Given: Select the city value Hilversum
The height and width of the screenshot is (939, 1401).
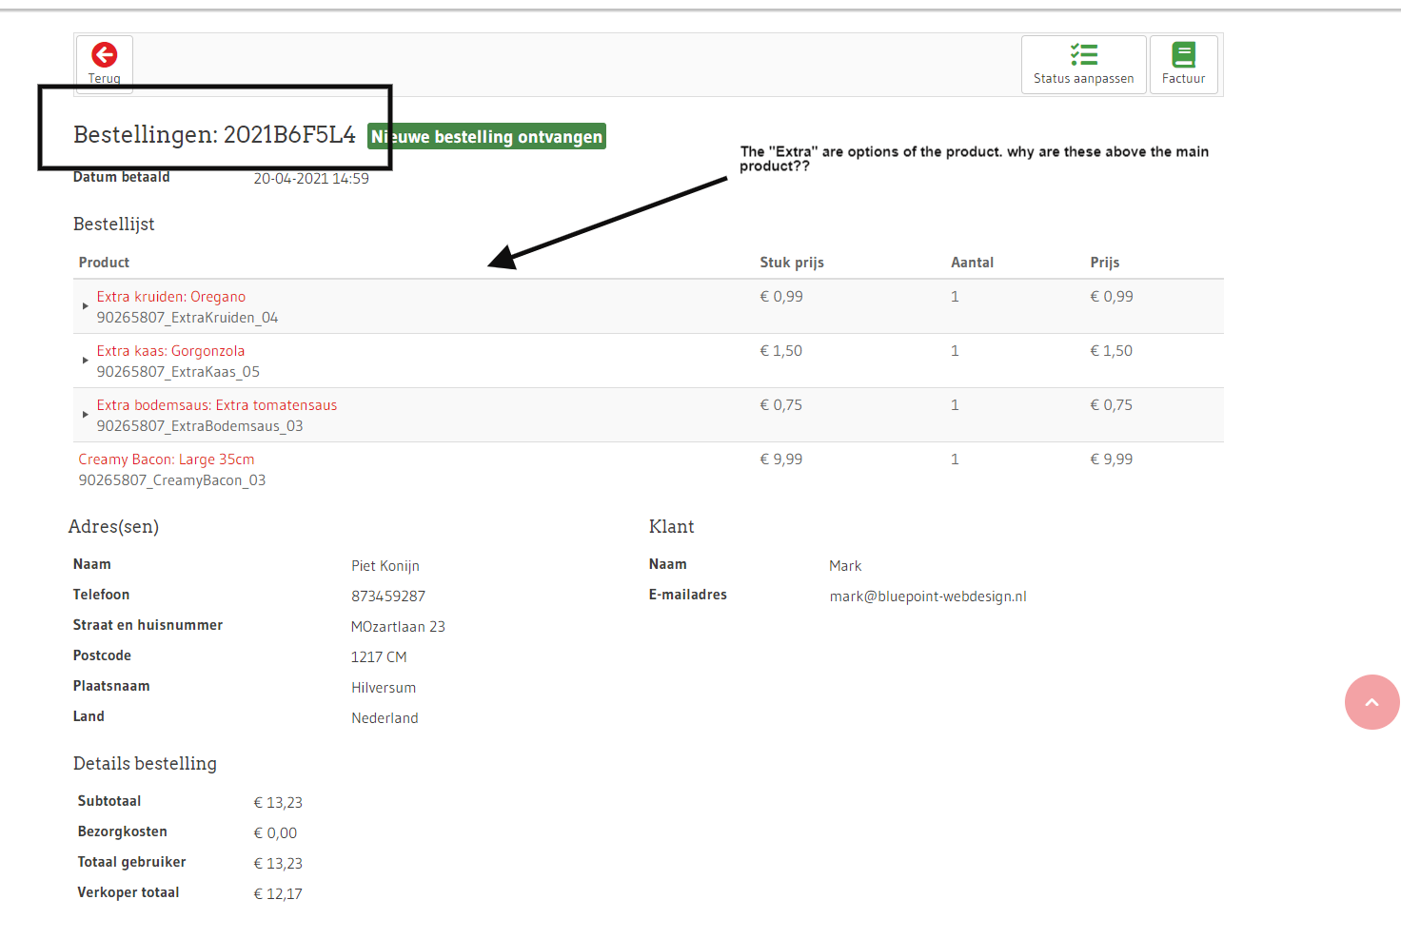Looking at the screenshot, I should pos(384,688).
